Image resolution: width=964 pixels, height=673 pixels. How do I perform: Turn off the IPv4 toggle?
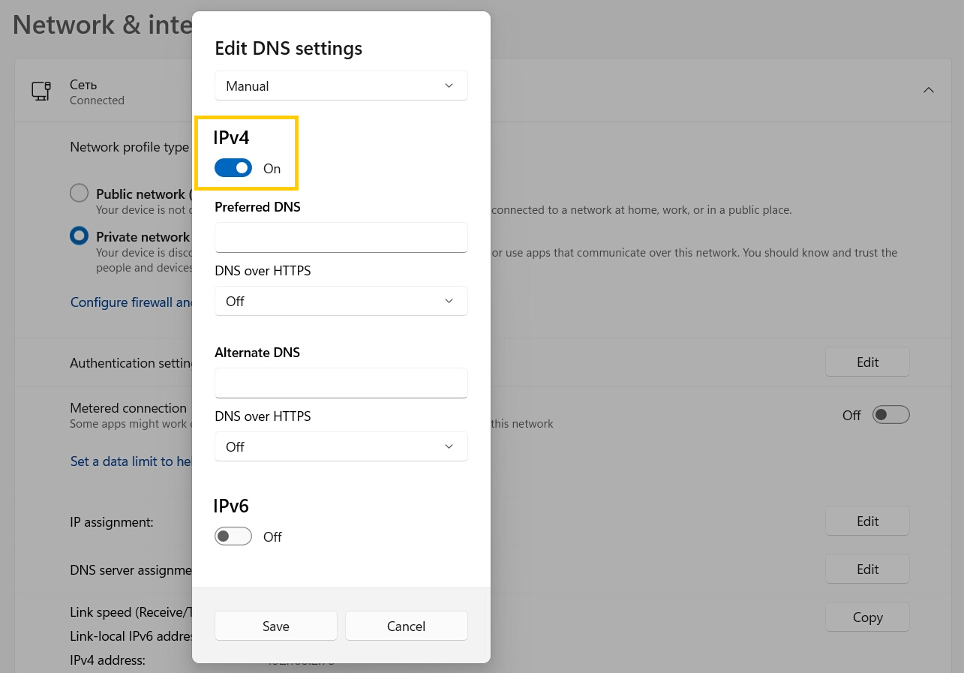coord(233,168)
